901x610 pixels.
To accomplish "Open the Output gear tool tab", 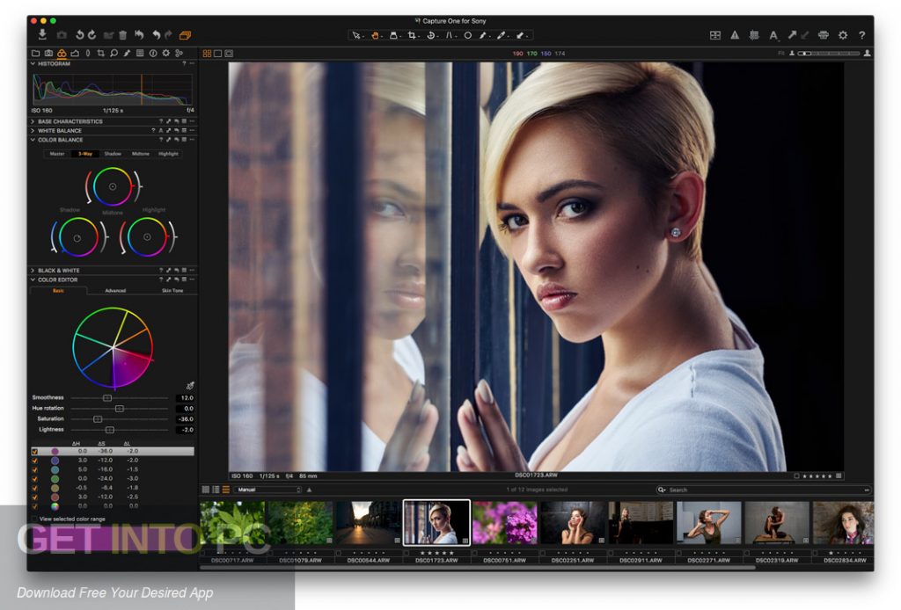I will point(166,54).
